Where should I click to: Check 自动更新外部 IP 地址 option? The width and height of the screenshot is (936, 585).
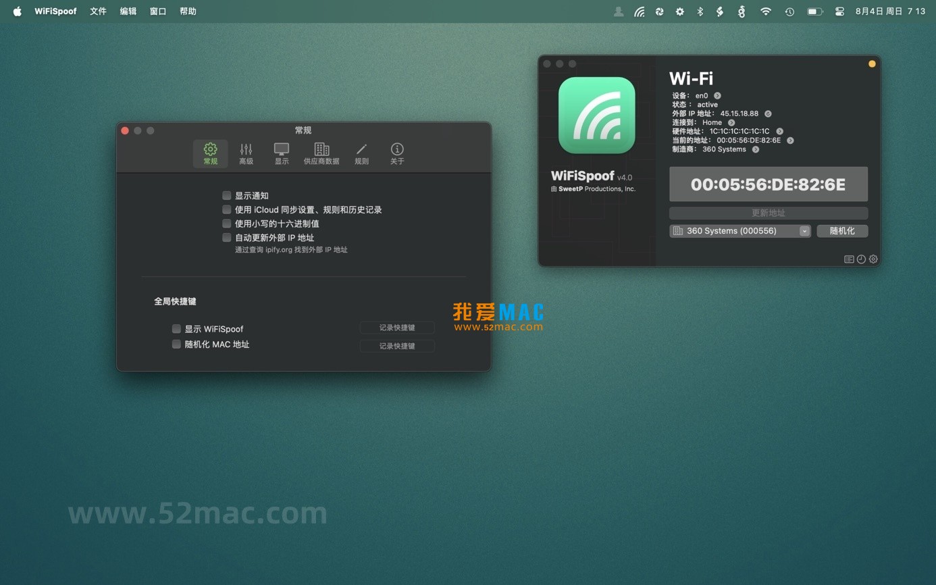point(227,237)
